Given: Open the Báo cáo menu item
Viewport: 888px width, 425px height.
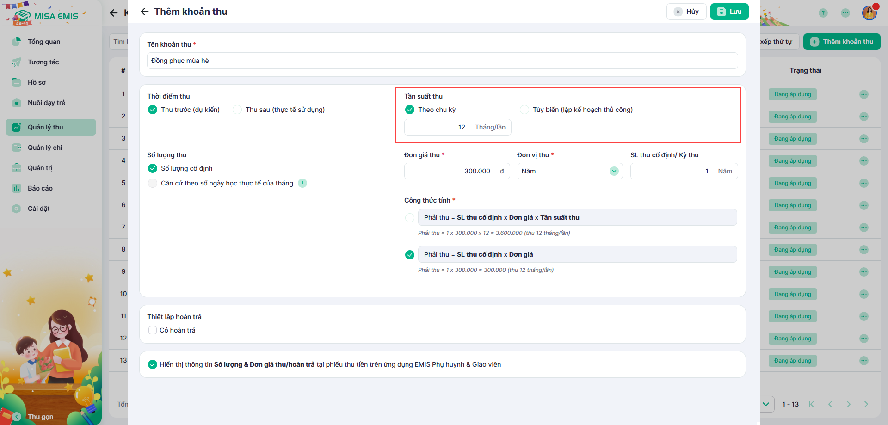Looking at the screenshot, I should click(x=40, y=188).
